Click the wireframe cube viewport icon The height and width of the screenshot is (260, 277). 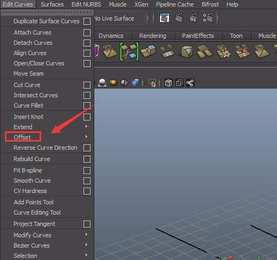(x=169, y=83)
